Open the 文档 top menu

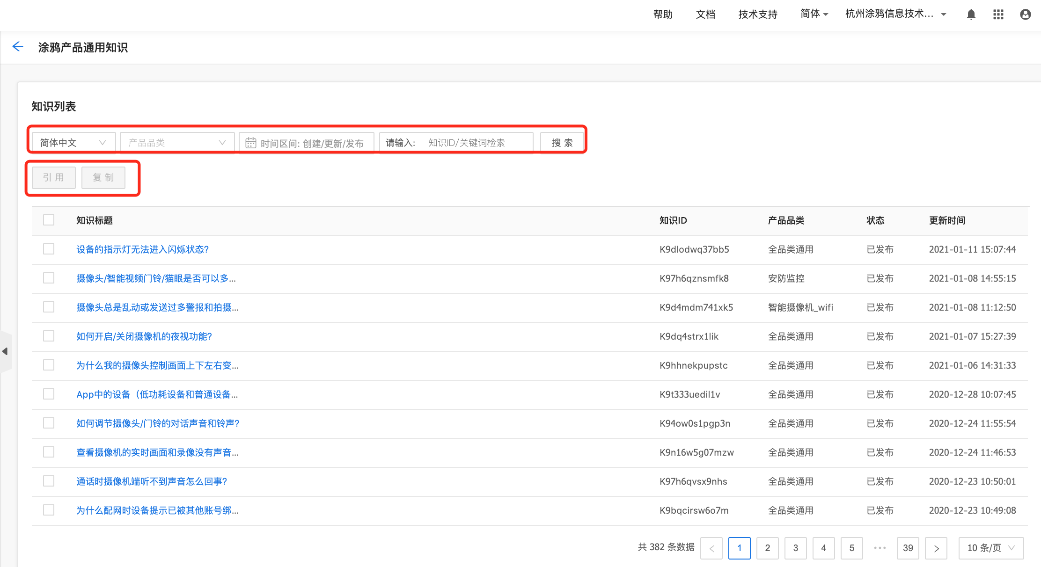(x=705, y=15)
